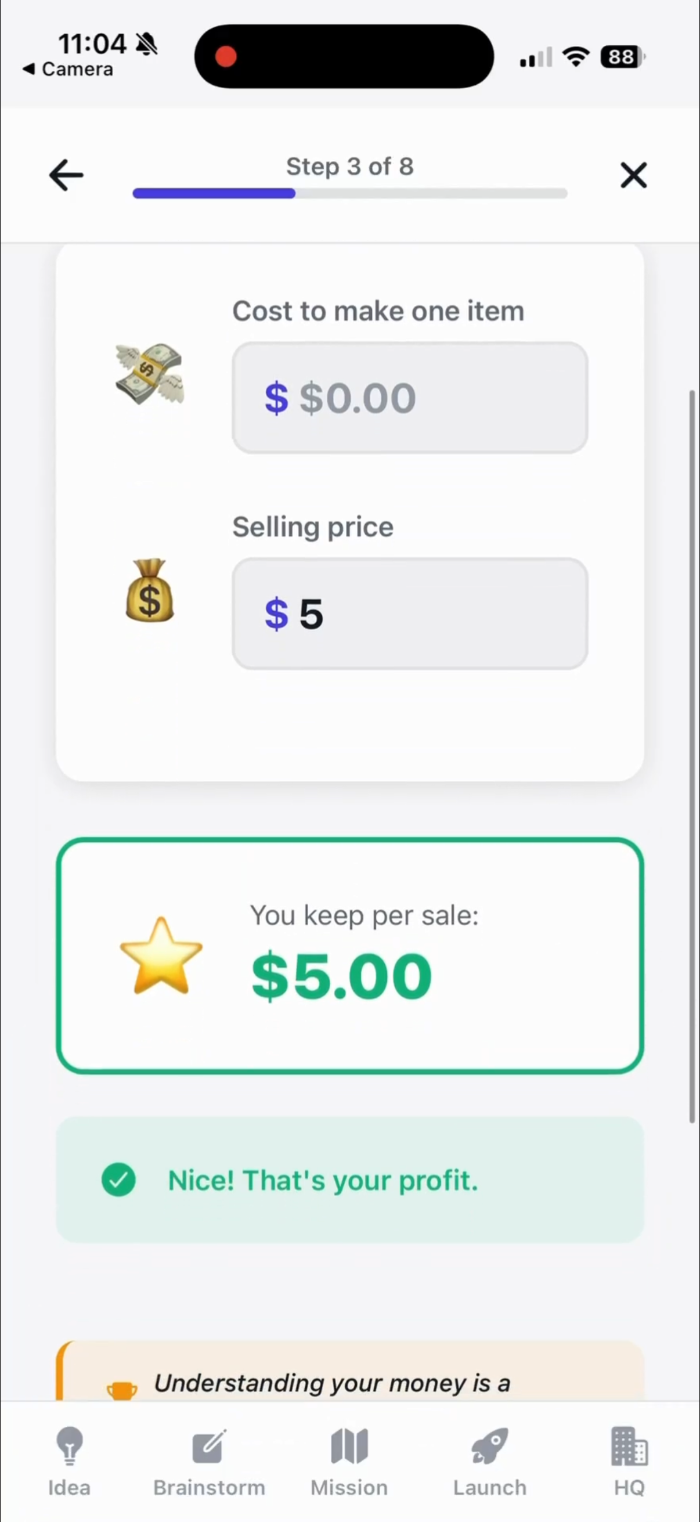Go back using the left arrow
This screenshot has height=1522, width=700.
click(x=66, y=175)
